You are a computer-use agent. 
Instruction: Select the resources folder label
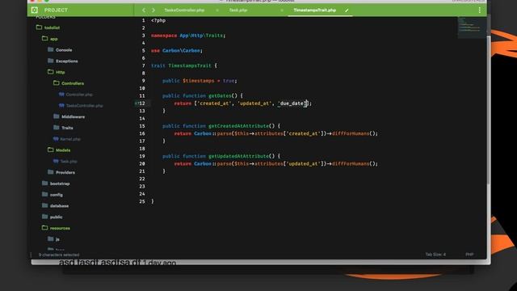point(60,228)
